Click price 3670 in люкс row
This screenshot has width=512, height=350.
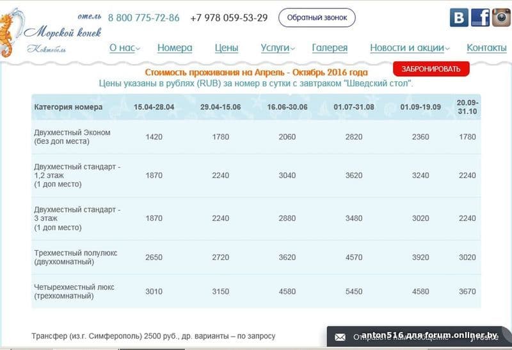[467, 292]
